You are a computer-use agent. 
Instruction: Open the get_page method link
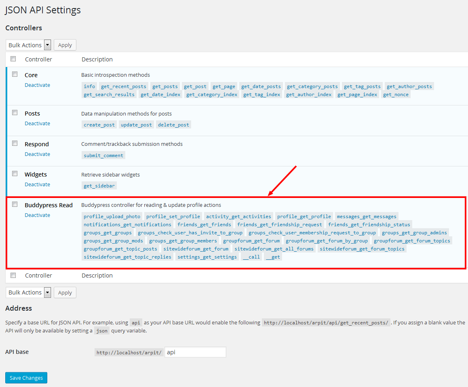tap(224, 86)
